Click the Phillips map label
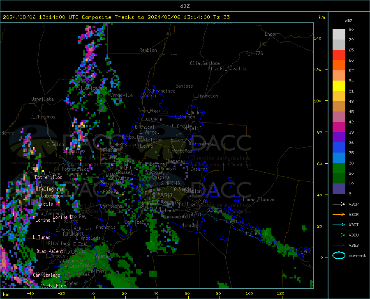This screenshot has height=299, width=370. click(186, 204)
